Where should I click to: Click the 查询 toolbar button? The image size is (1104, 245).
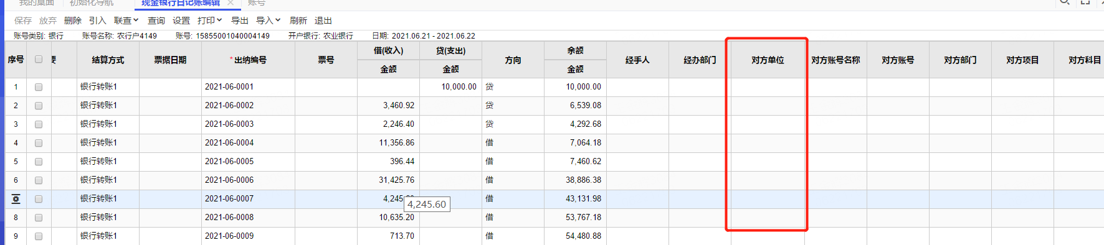pos(156,21)
